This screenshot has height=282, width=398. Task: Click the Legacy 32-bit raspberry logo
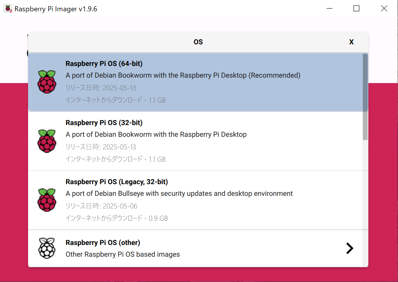pos(47,200)
